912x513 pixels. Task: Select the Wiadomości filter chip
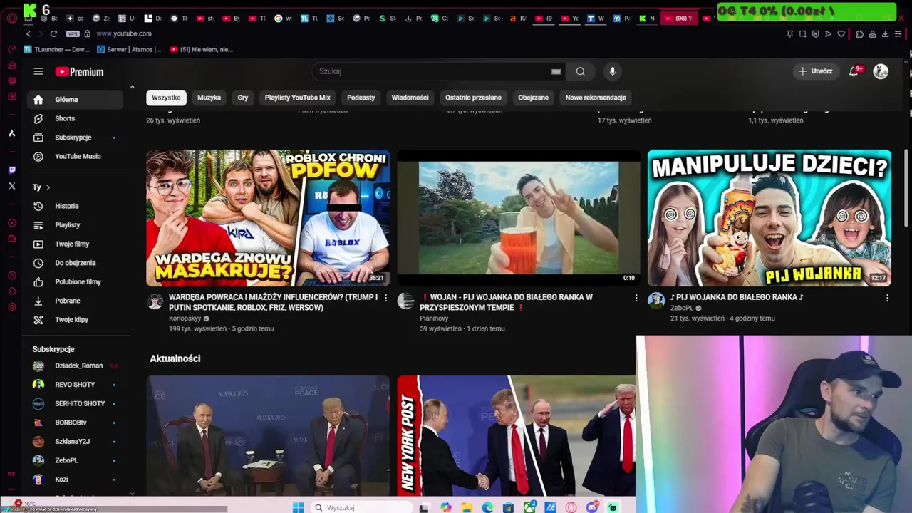click(410, 98)
